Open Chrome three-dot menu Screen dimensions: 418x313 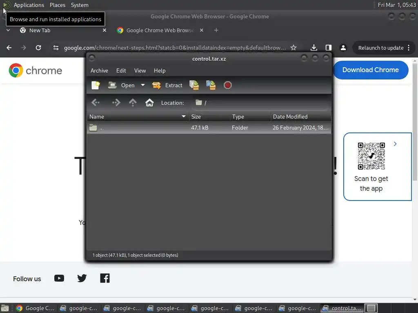[x=409, y=48]
